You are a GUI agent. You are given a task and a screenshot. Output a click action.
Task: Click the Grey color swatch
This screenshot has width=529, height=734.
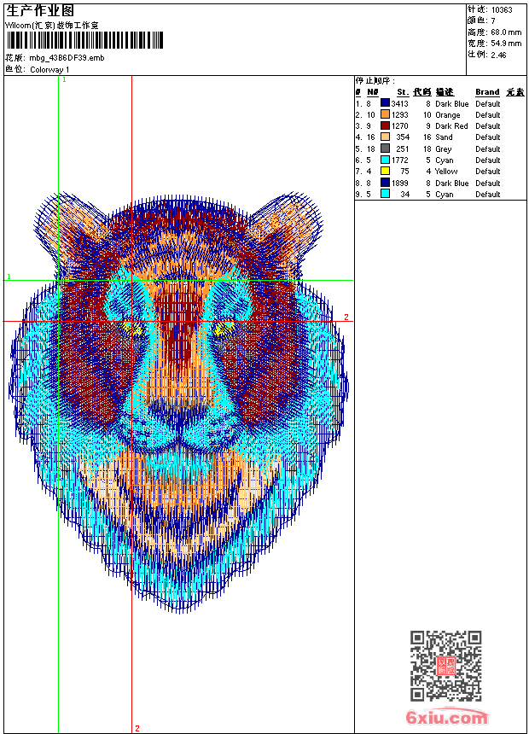click(x=385, y=149)
